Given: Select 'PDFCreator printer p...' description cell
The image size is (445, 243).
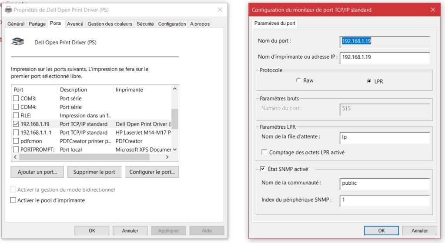Looking at the screenshot, I should click(x=86, y=141).
